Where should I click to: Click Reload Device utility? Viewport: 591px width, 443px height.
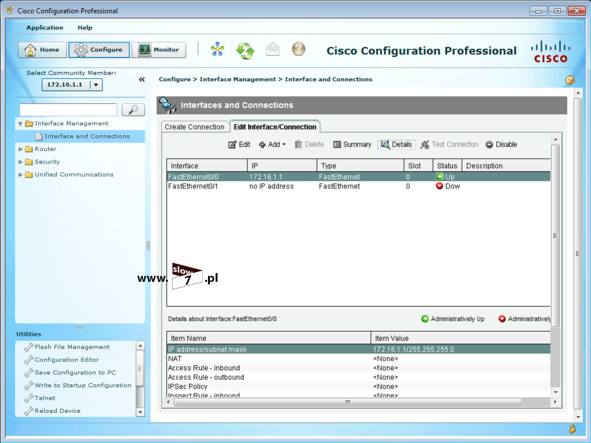tap(58, 411)
